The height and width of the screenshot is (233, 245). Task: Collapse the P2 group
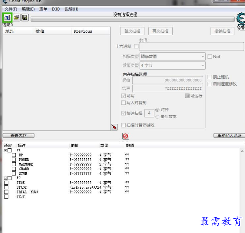pyautogui.click(x=6, y=178)
